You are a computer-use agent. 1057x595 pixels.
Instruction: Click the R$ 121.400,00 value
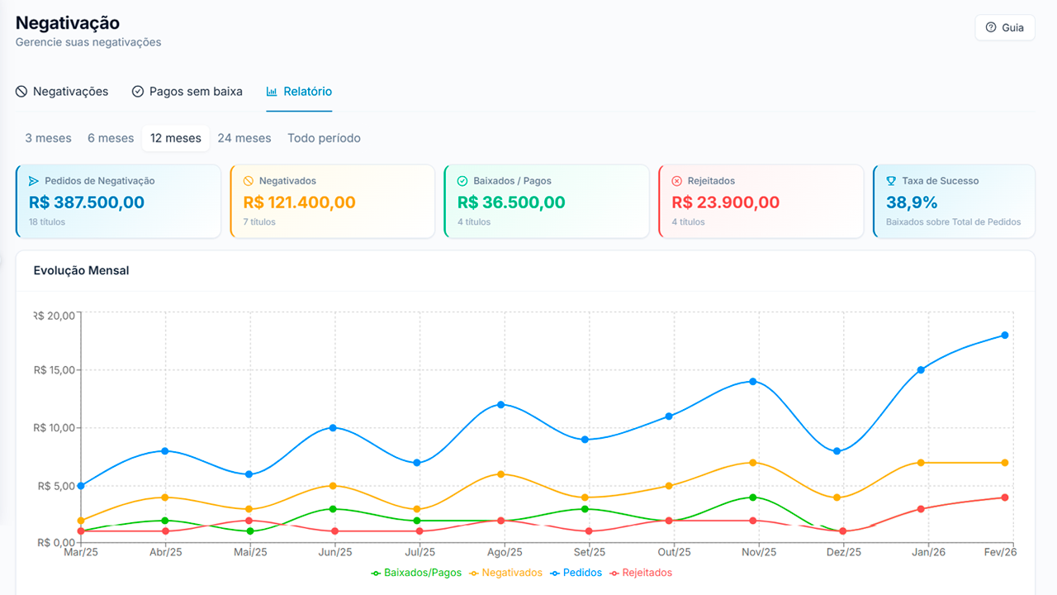(x=300, y=202)
